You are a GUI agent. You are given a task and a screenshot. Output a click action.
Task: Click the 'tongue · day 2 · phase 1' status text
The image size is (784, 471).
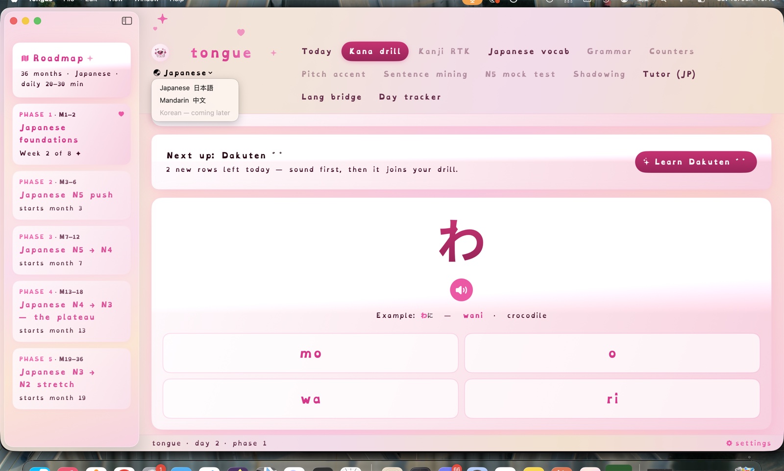(x=209, y=443)
